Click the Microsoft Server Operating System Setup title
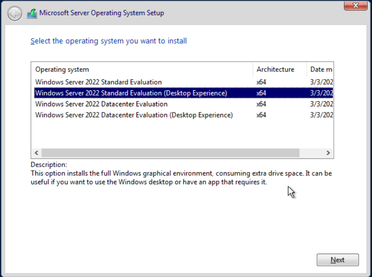 coord(102,13)
